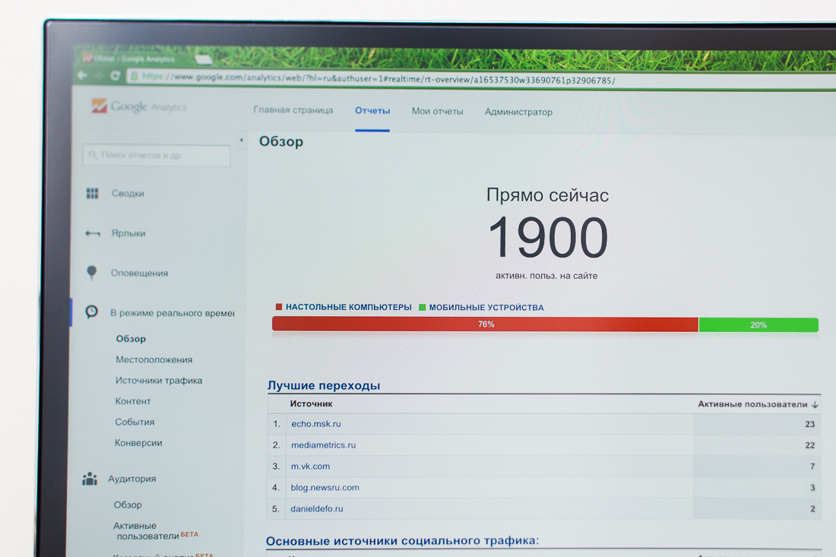Click the Источник column header
The height and width of the screenshot is (557, 836).
pyautogui.click(x=312, y=404)
